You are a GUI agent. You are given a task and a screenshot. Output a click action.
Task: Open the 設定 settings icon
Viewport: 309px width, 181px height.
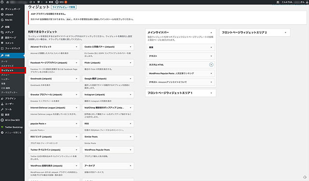[x=2, y=114]
